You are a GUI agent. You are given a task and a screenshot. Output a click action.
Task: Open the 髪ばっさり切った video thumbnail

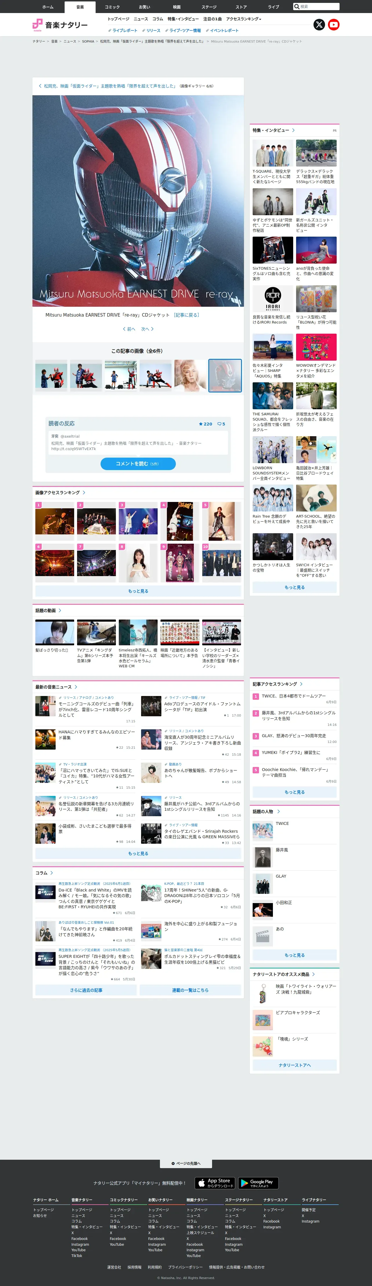[54, 633]
